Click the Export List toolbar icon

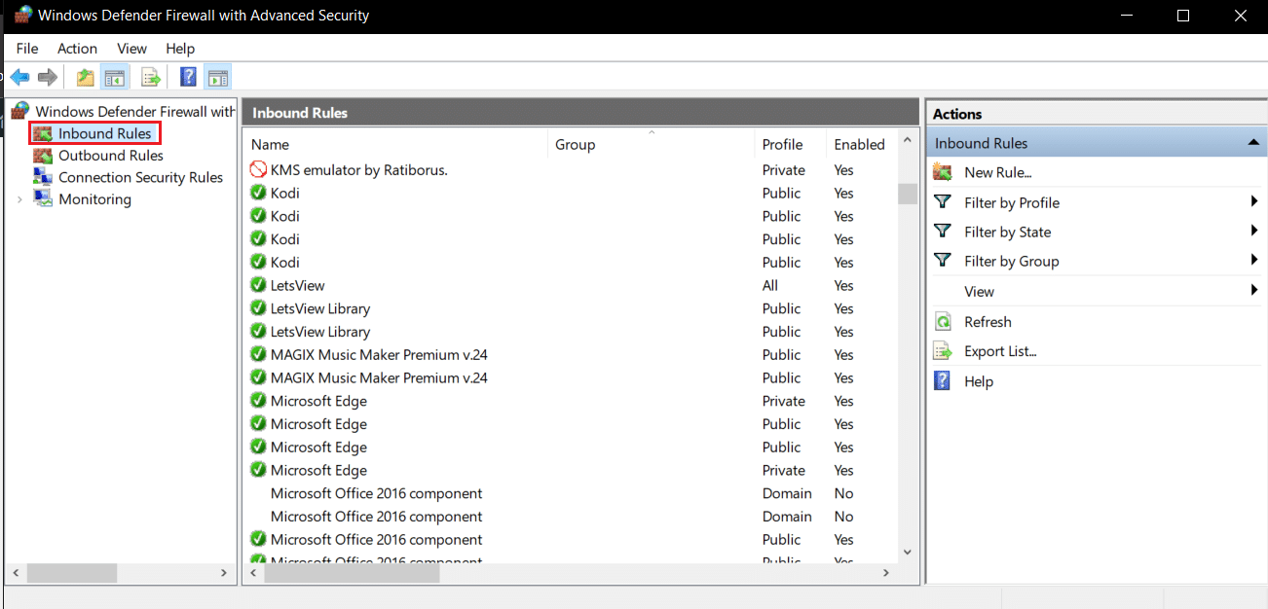pyautogui.click(x=150, y=77)
